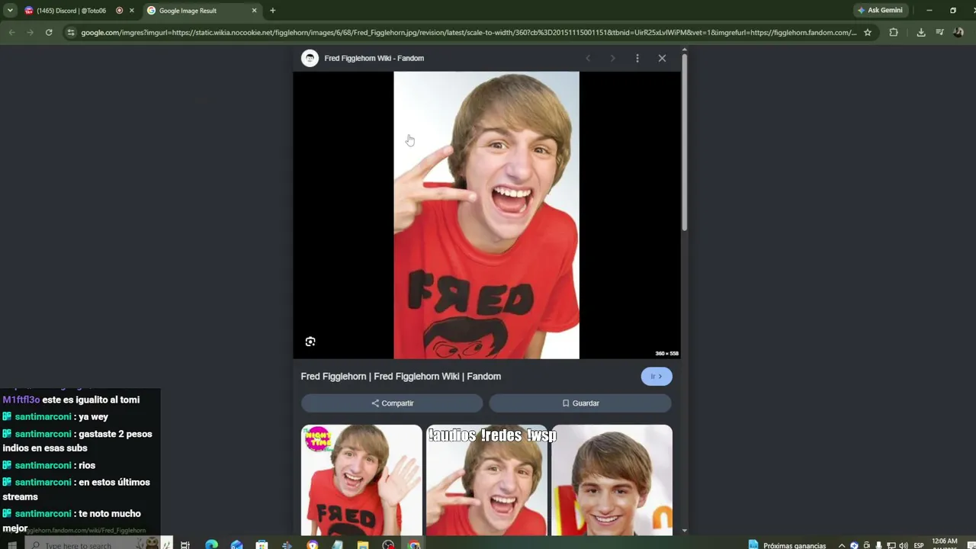Bookmark this page with the star icon

[868, 33]
